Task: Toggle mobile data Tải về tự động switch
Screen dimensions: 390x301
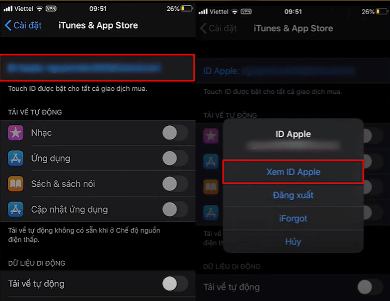Action: pyautogui.click(x=175, y=283)
